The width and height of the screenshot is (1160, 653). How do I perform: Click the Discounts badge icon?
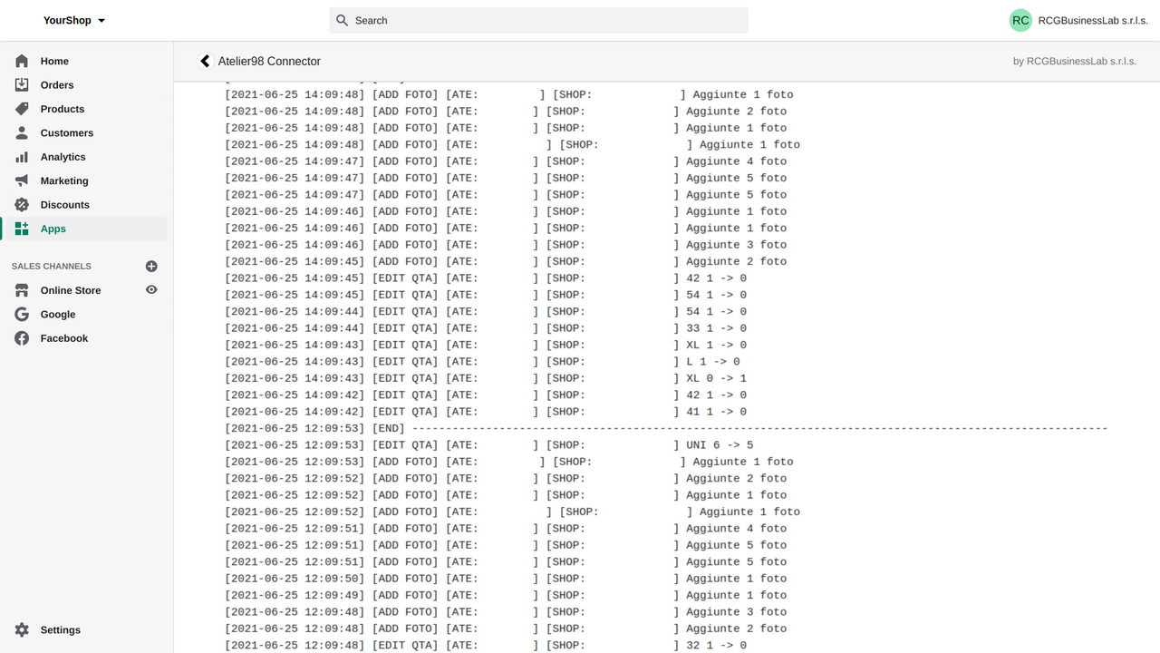(22, 205)
